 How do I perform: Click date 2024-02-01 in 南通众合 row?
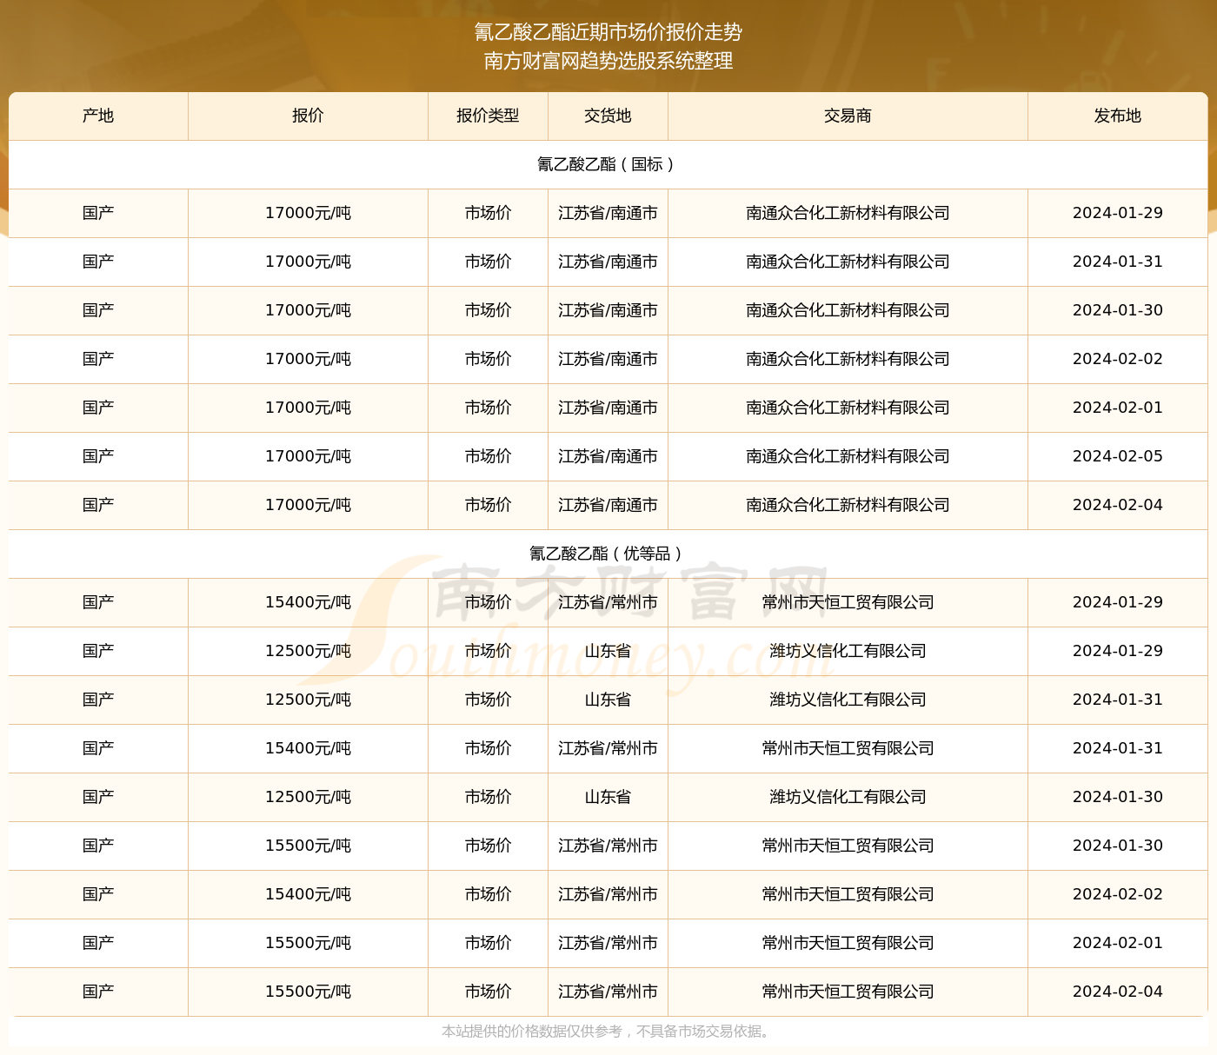pyautogui.click(x=1117, y=408)
